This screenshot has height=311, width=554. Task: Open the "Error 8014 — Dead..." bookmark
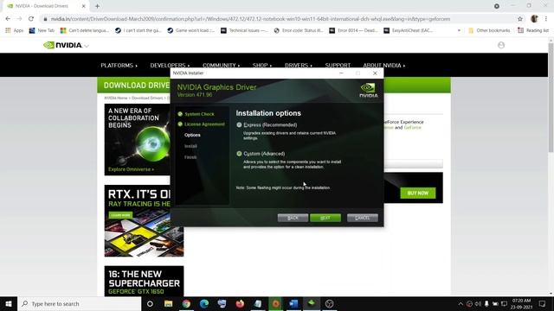click(x=354, y=31)
